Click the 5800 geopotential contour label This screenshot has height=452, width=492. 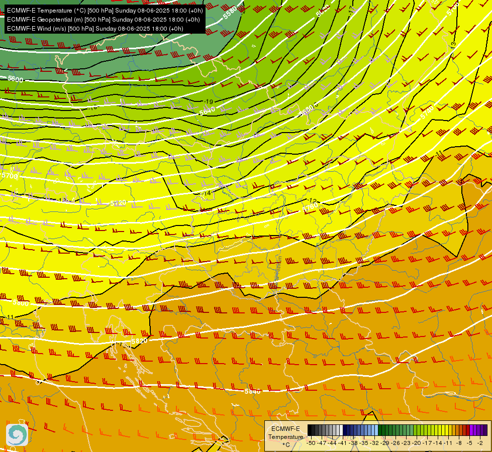point(21,303)
